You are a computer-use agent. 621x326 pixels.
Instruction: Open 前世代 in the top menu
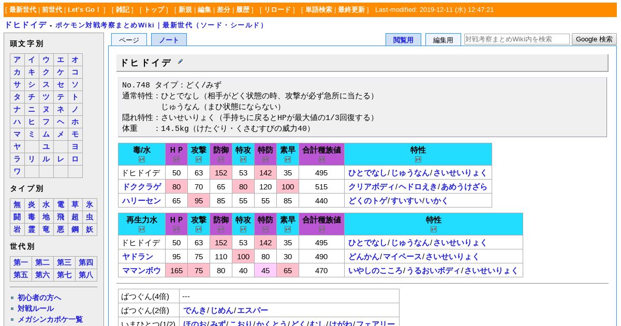pyautogui.click(x=52, y=9)
